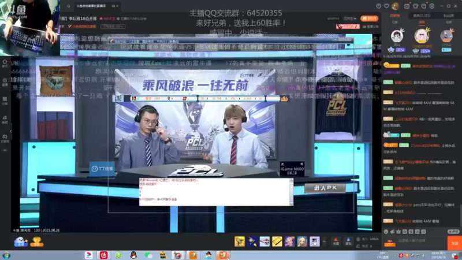
Task: Click the scrollbar of the white chat box in stream
Action: (x=292, y=192)
